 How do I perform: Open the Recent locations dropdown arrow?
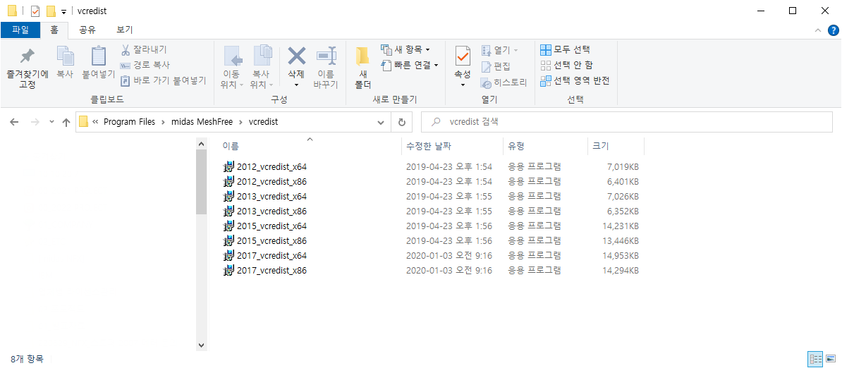click(x=51, y=122)
